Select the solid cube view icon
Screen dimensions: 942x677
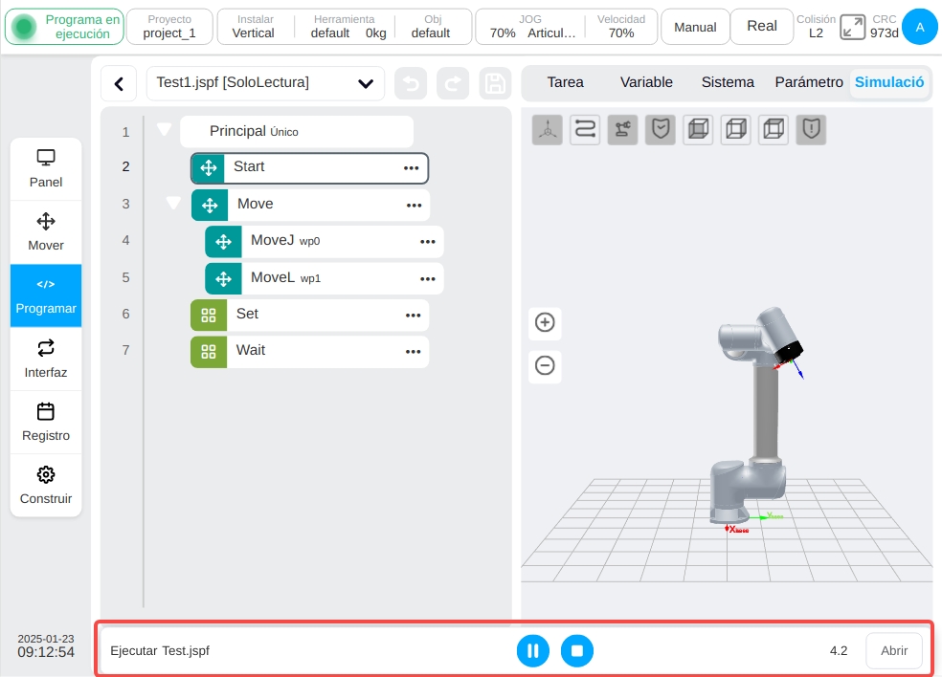tap(698, 129)
